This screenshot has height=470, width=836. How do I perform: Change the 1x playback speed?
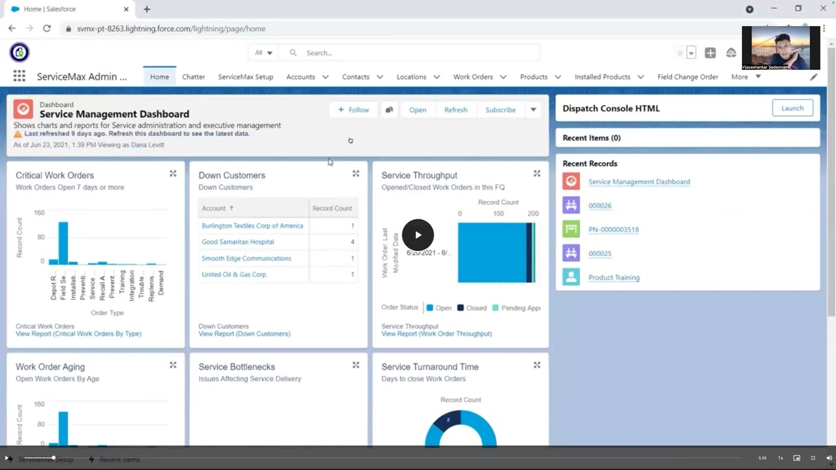coord(780,458)
